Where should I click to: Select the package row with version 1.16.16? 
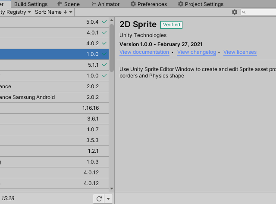(x=54, y=108)
